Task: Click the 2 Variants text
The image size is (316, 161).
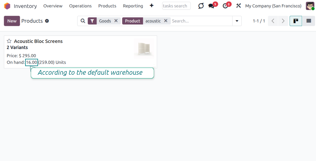Action: pos(17,48)
